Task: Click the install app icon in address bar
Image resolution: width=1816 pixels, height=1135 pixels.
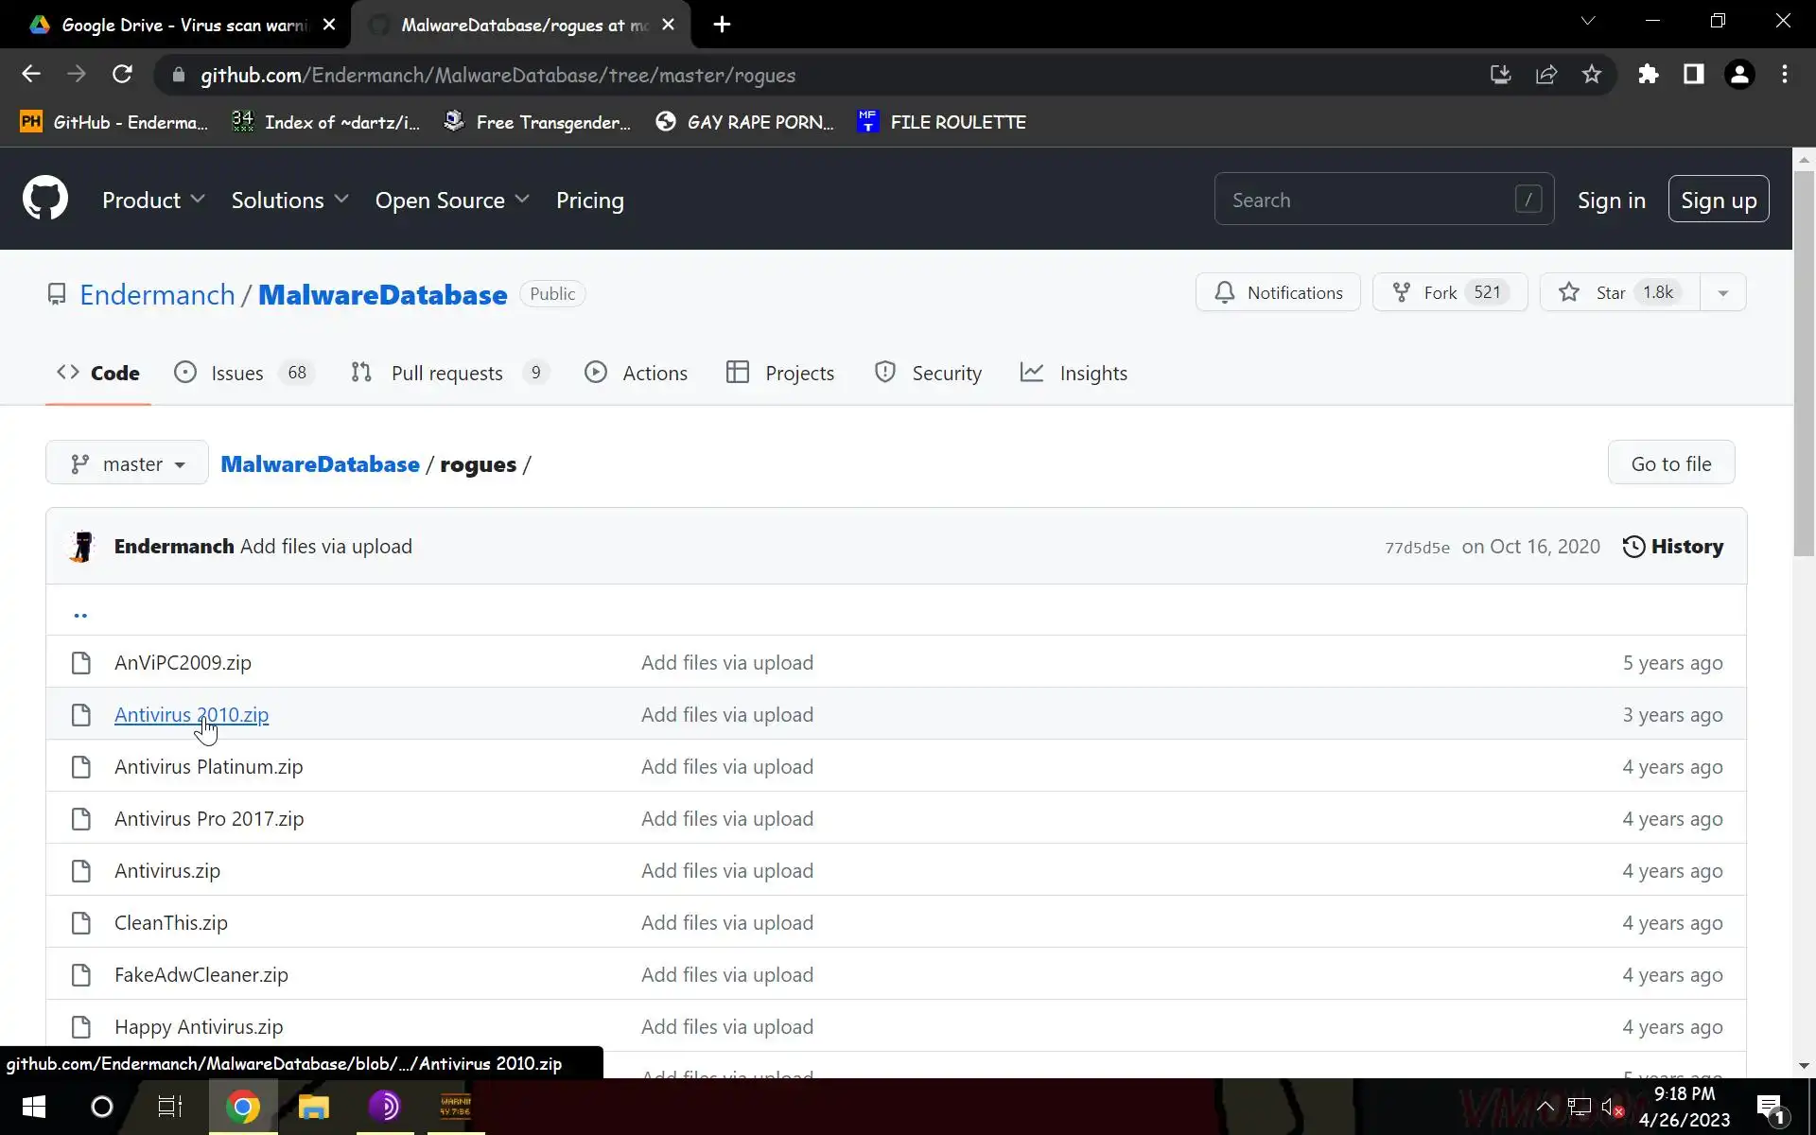Action: click(1501, 75)
